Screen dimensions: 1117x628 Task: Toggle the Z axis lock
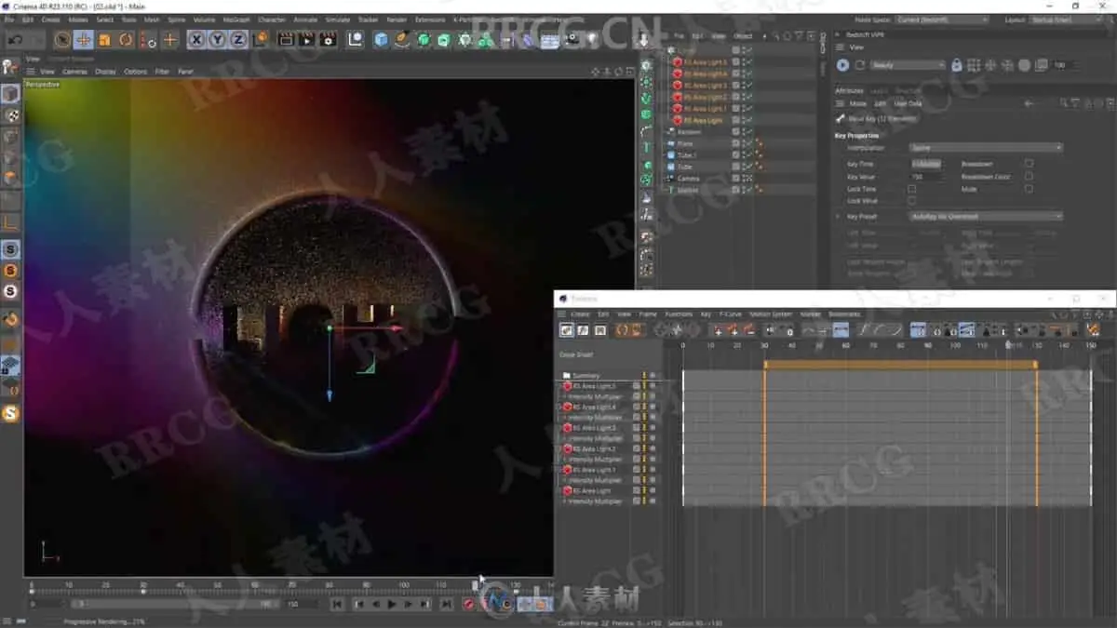[238, 39]
